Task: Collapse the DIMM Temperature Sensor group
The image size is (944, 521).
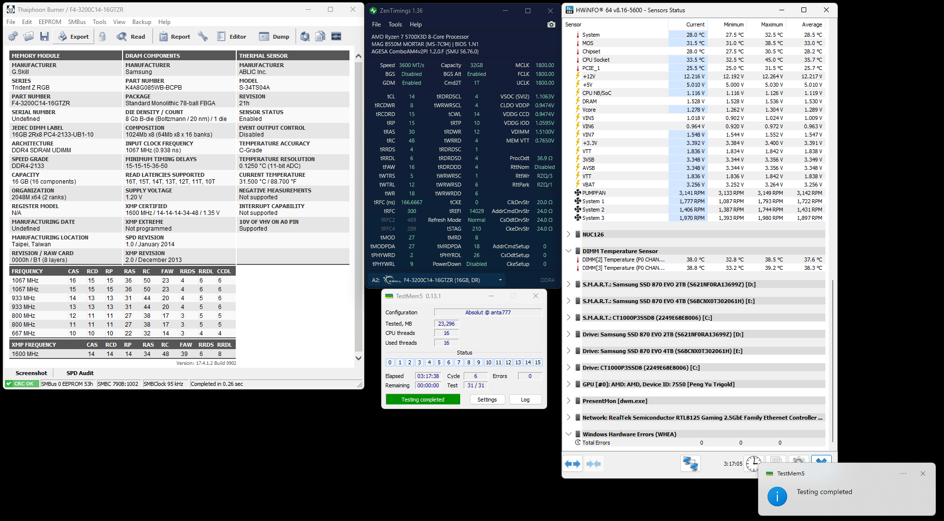Action: pyautogui.click(x=569, y=251)
